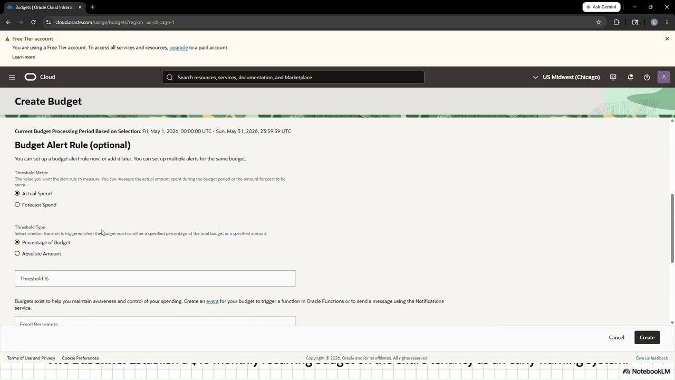Click the browser address bar URL
Screen dimensions: 675x380
(x=115, y=22)
